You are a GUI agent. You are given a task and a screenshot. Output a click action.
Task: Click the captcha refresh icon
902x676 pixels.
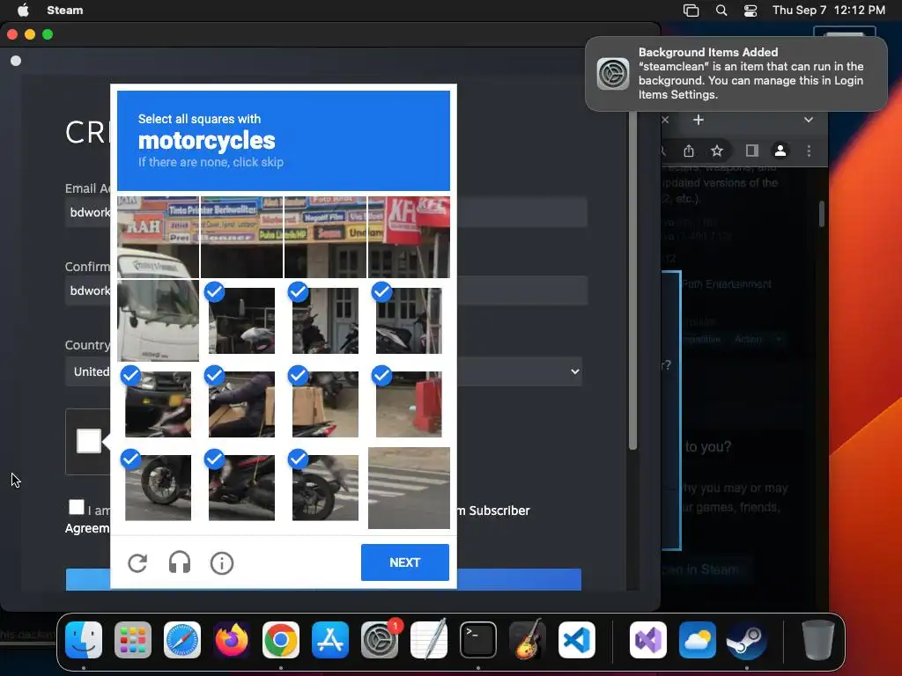[137, 562]
